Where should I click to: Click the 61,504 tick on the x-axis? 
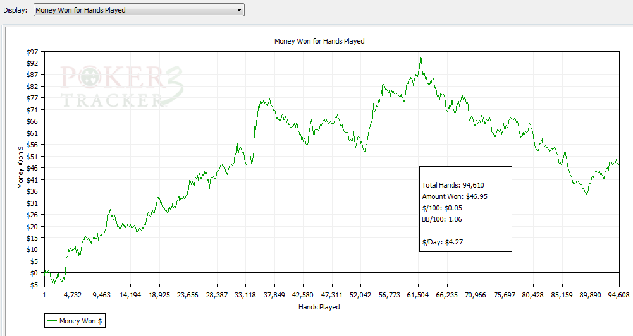[x=418, y=295]
